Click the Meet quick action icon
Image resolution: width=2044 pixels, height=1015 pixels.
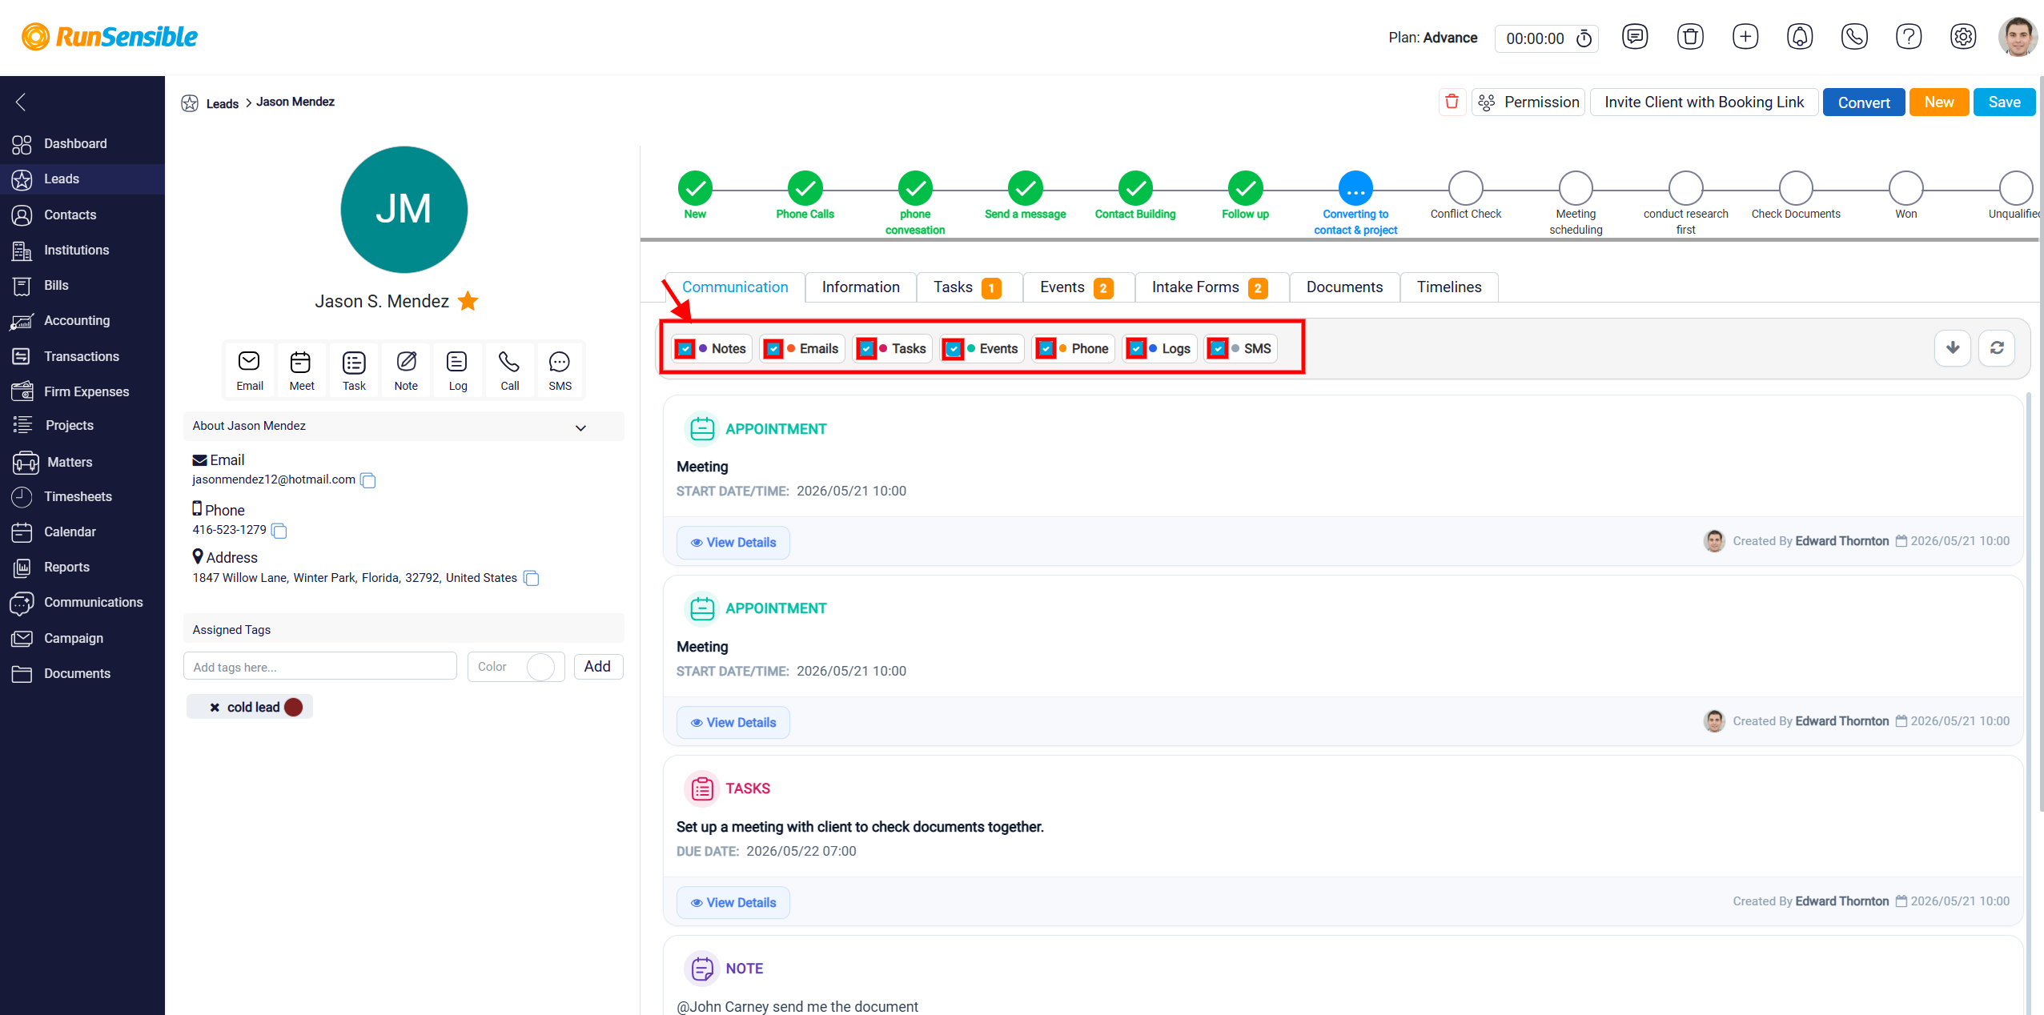point(301,371)
